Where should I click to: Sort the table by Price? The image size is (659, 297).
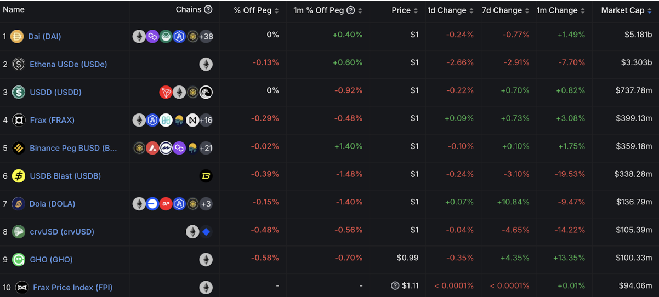point(405,10)
